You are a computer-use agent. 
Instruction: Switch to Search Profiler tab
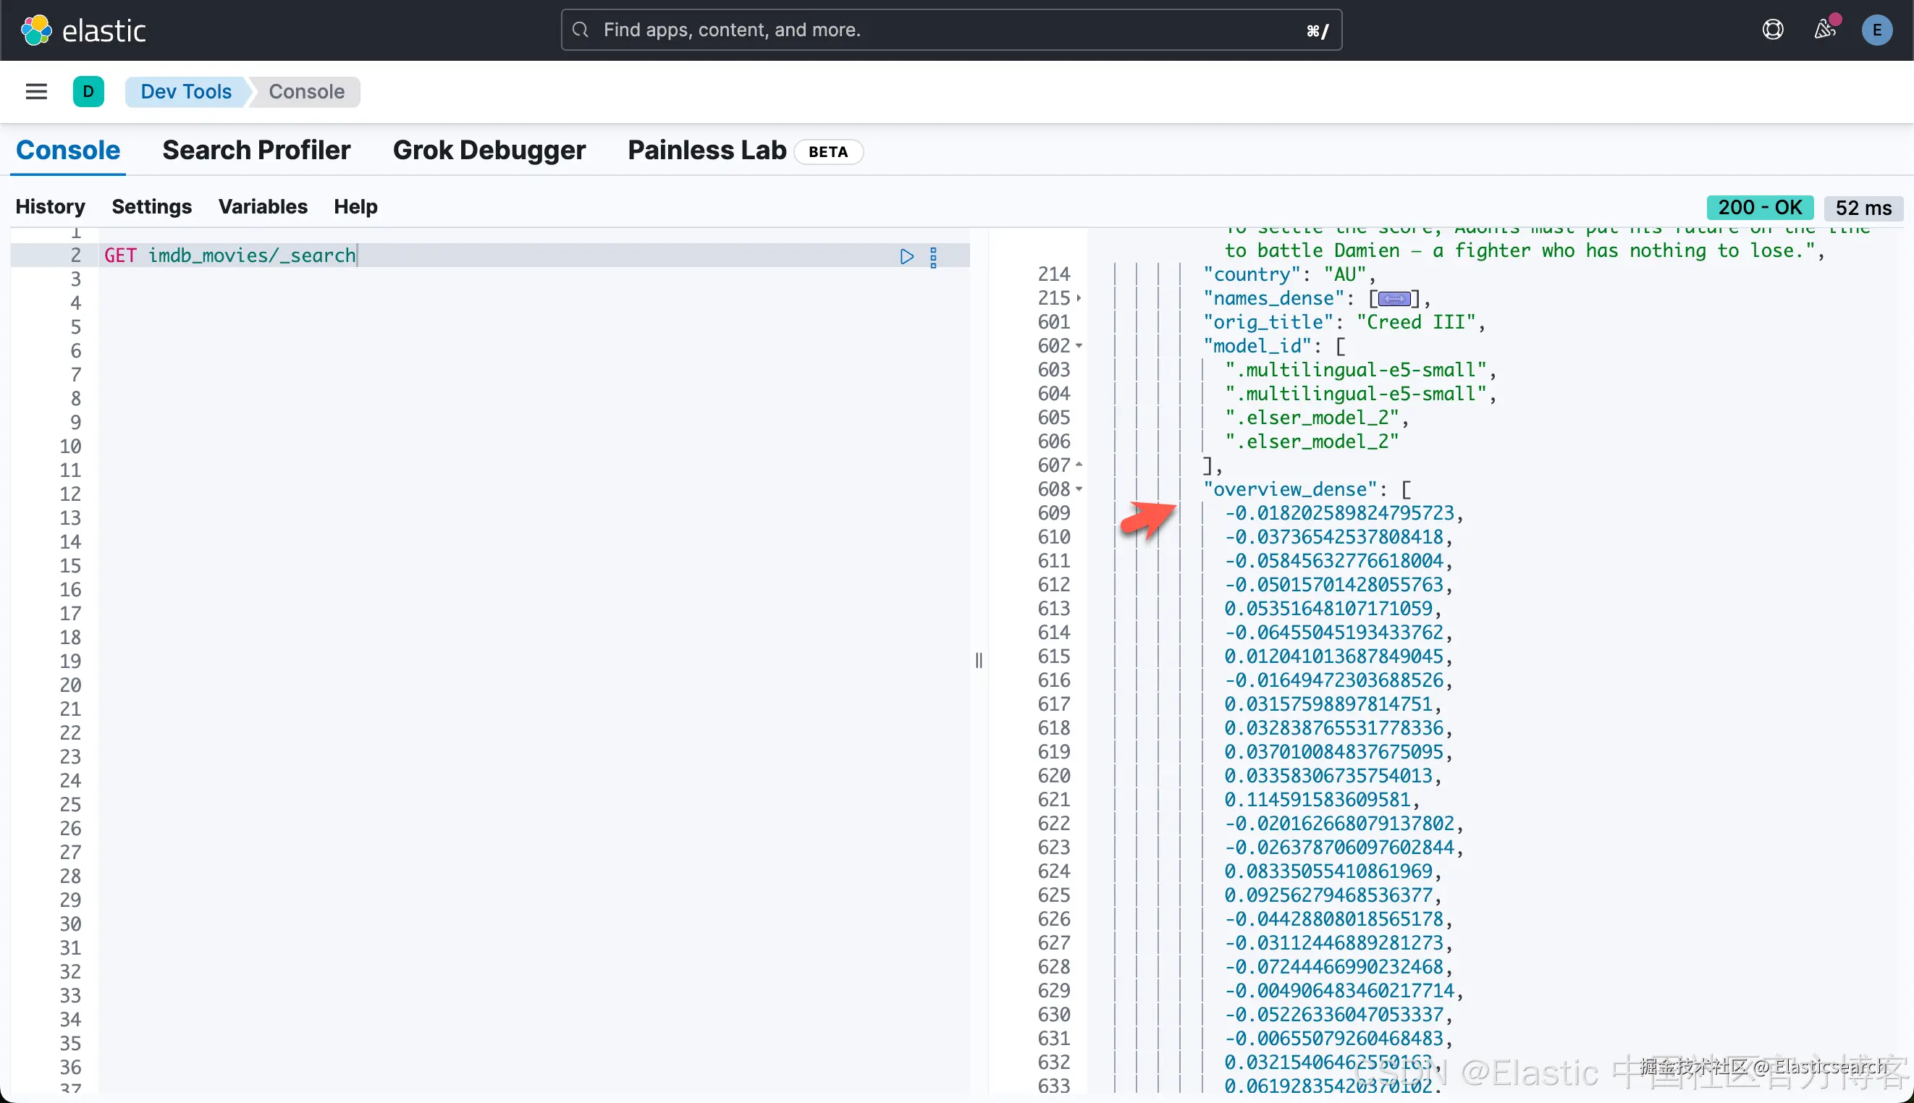coord(256,150)
